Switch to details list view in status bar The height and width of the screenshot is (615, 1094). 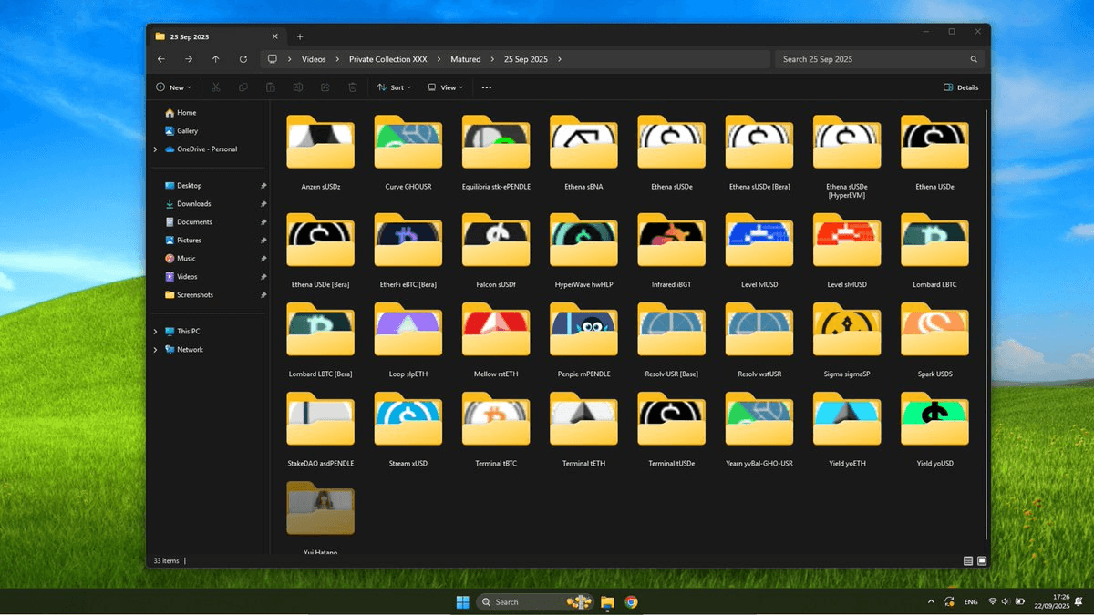967,560
